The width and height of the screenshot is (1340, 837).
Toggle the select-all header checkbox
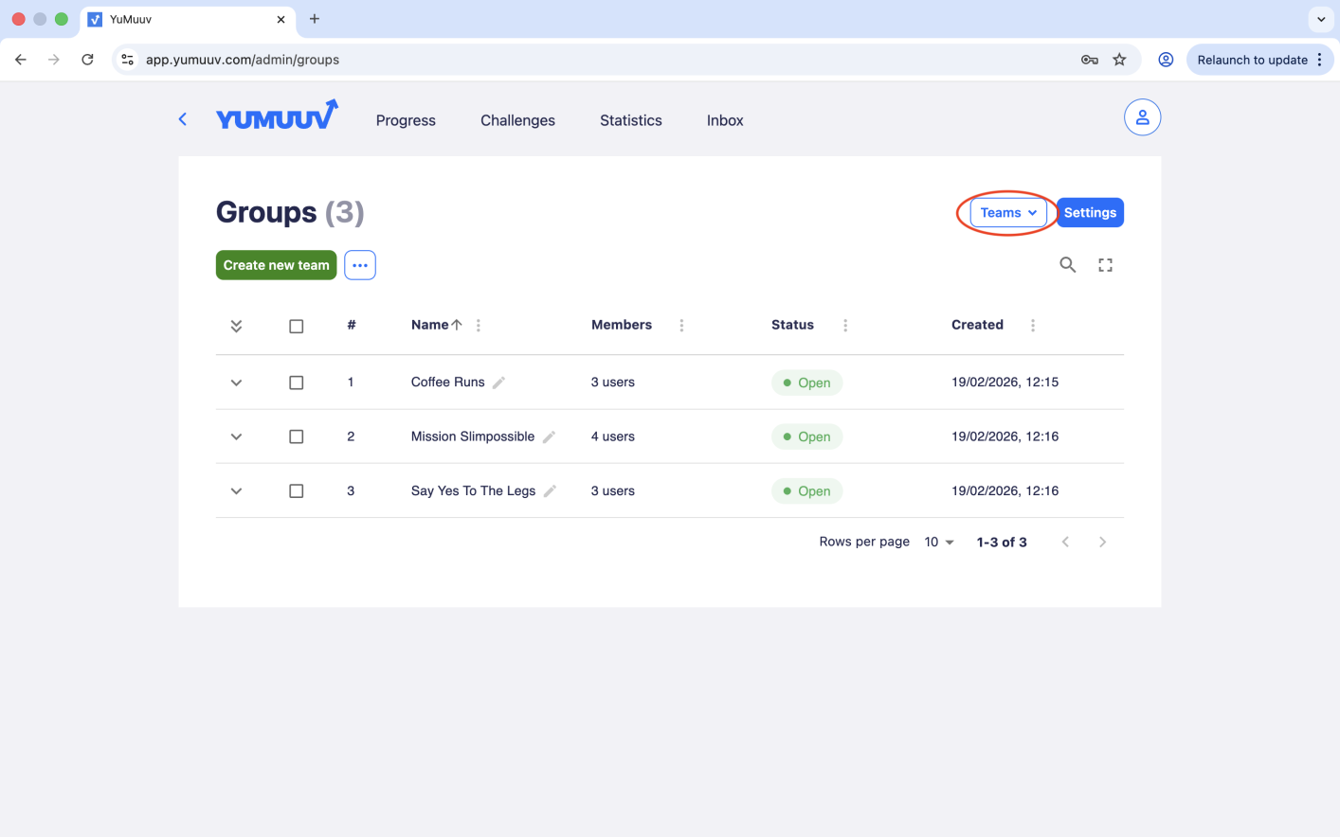(x=297, y=326)
